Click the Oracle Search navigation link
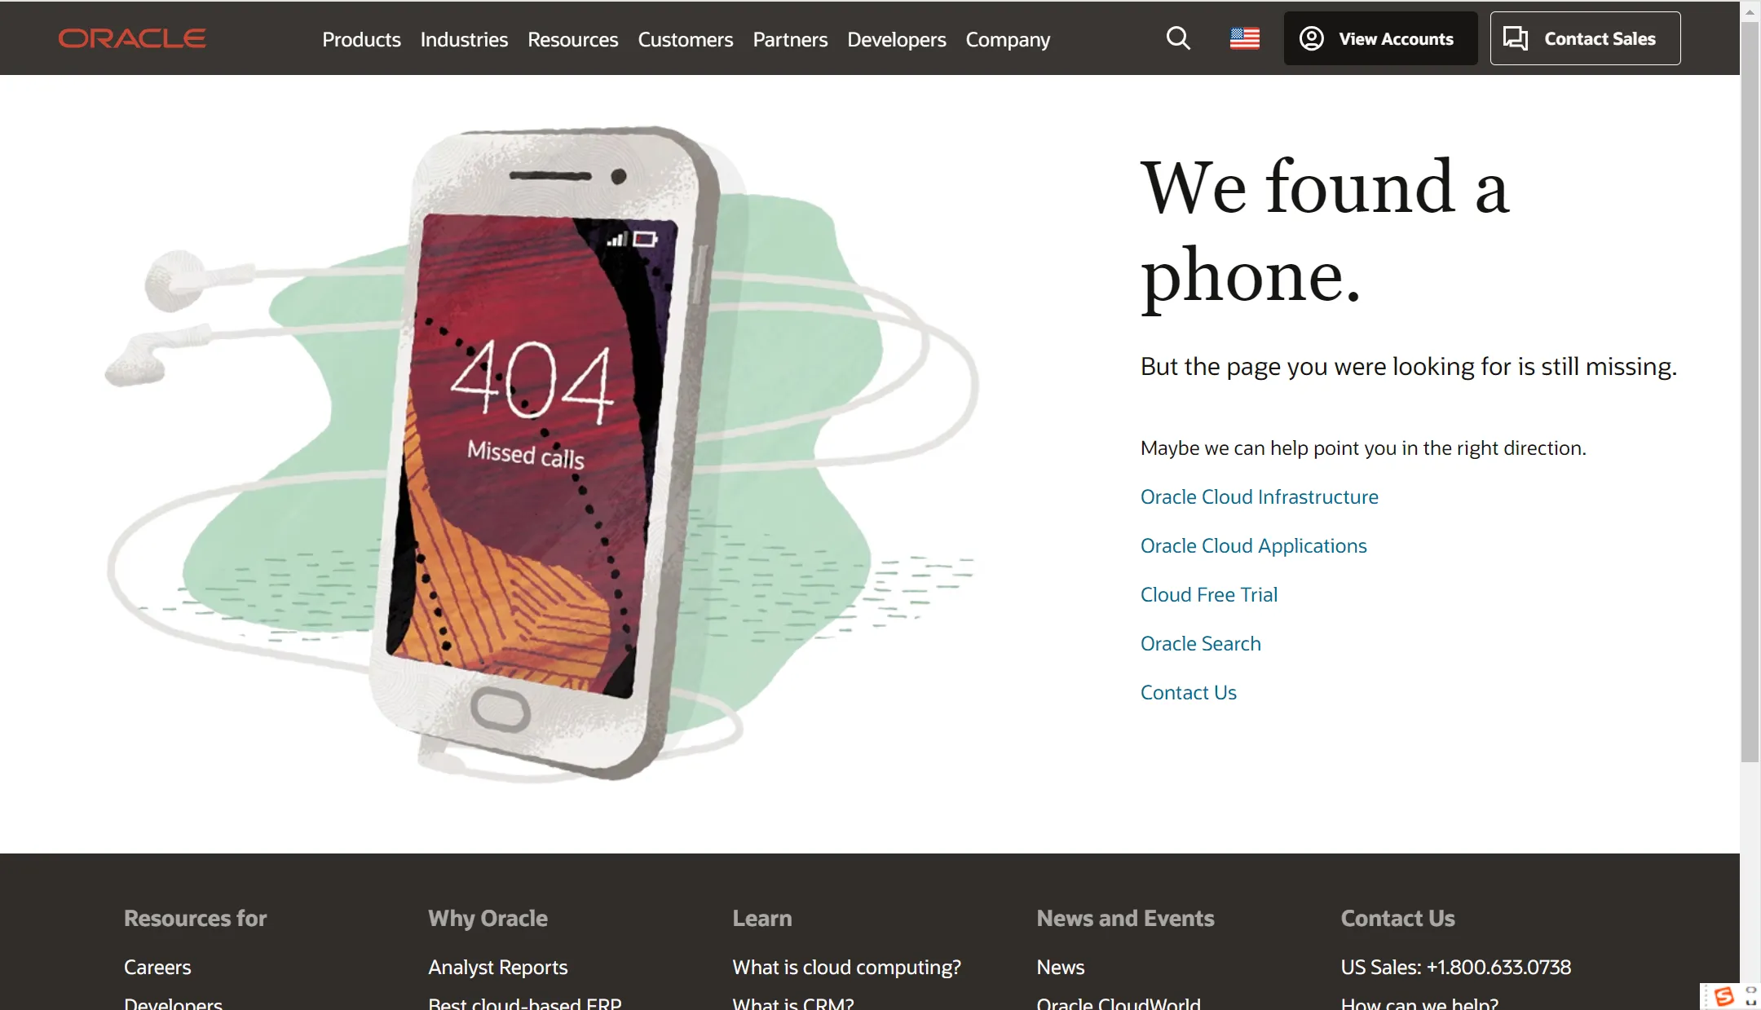This screenshot has height=1010, width=1761. click(x=1201, y=642)
